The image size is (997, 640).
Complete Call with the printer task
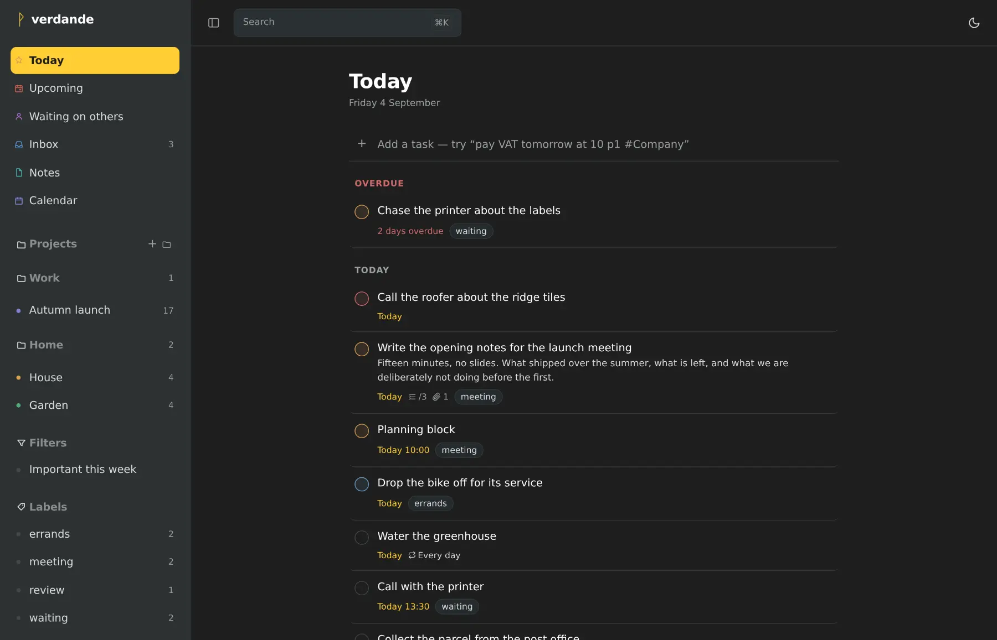(x=362, y=588)
